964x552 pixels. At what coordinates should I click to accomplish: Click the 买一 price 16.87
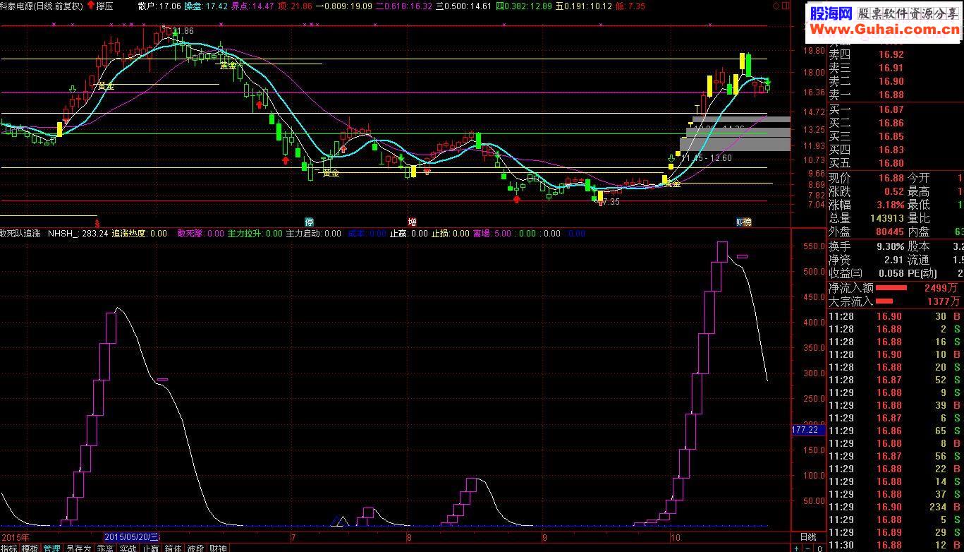pos(890,109)
